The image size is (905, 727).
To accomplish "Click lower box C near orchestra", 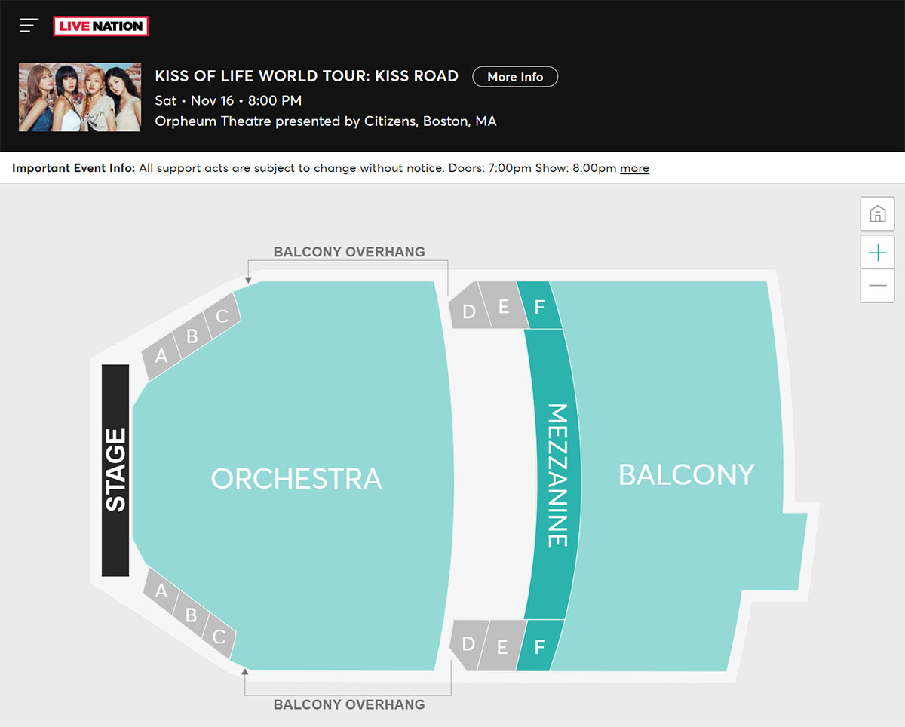I will coord(219,637).
